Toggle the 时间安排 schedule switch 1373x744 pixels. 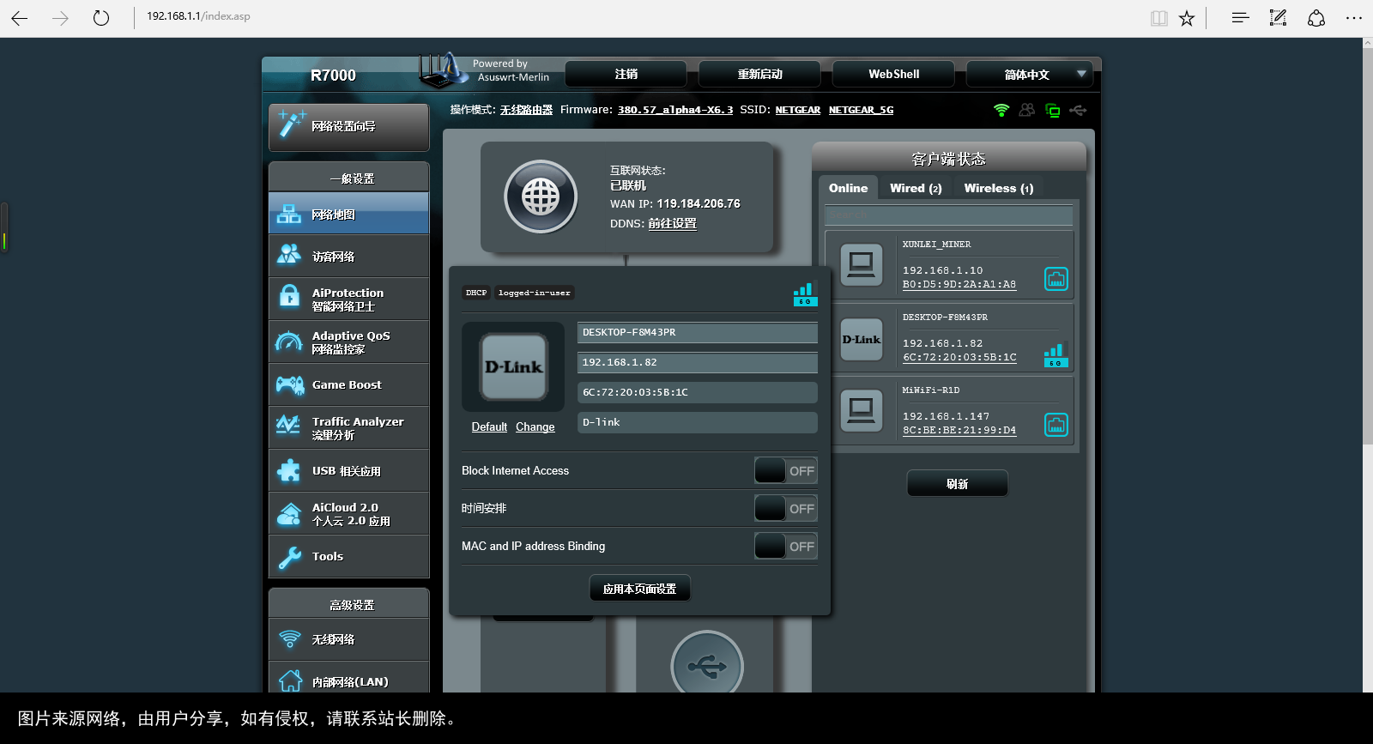[x=785, y=508]
